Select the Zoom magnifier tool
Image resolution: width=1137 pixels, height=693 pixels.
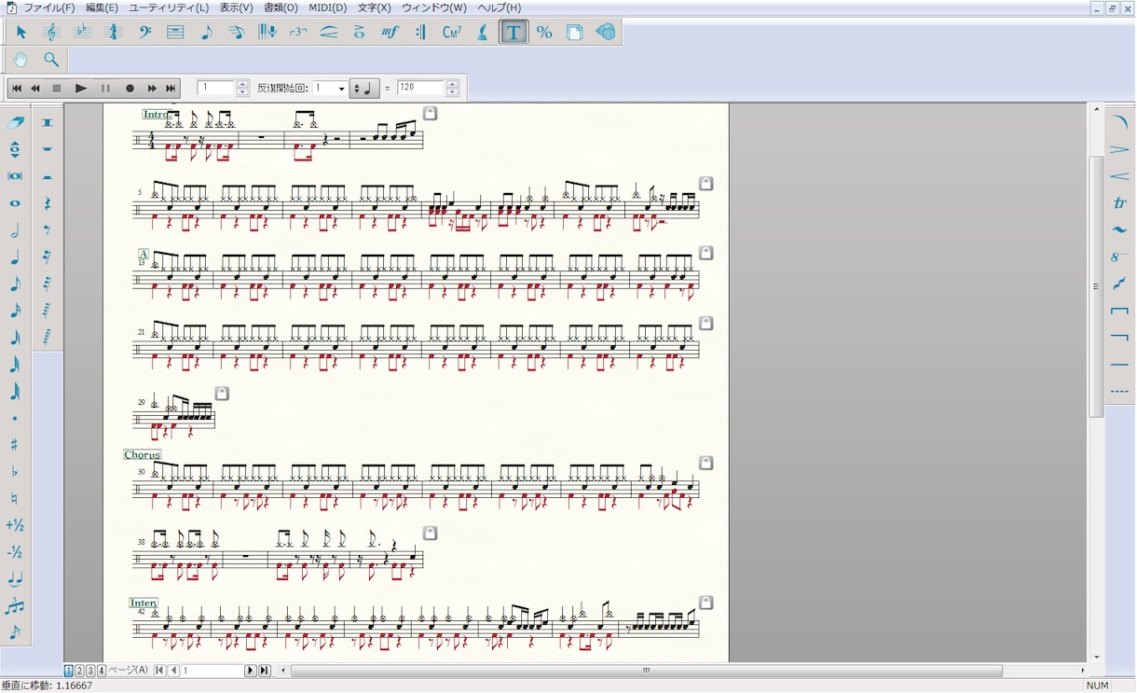point(51,60)
